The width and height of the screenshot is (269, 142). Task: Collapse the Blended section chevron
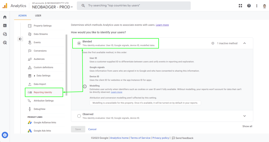(245, 43)
